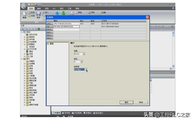Click the Save disk icon in quick access toolbar

pos(36,5)
